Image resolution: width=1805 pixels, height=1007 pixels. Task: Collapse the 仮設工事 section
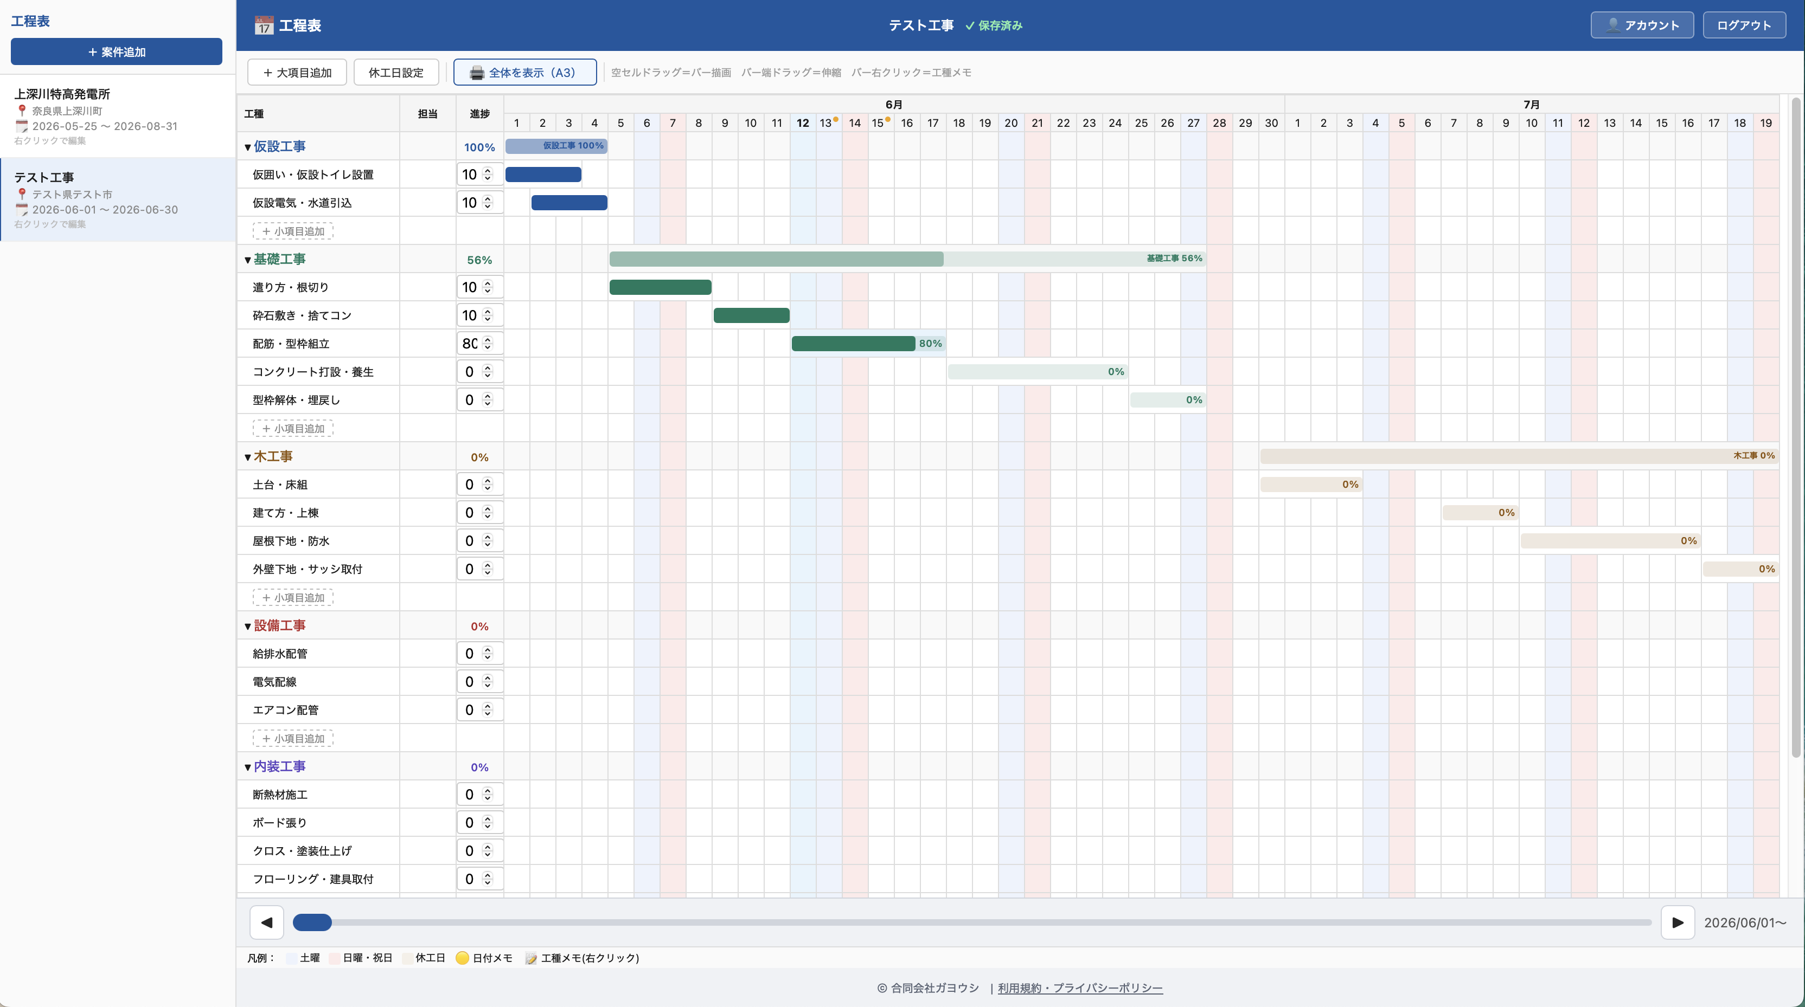tap(247, 147)
